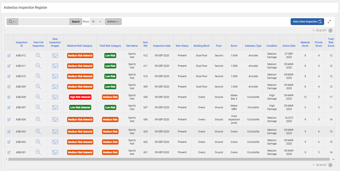Image resolution: width=340 pixels, height=171 pixels.
Task: Focus the search text field
Action: coord(44,22)
